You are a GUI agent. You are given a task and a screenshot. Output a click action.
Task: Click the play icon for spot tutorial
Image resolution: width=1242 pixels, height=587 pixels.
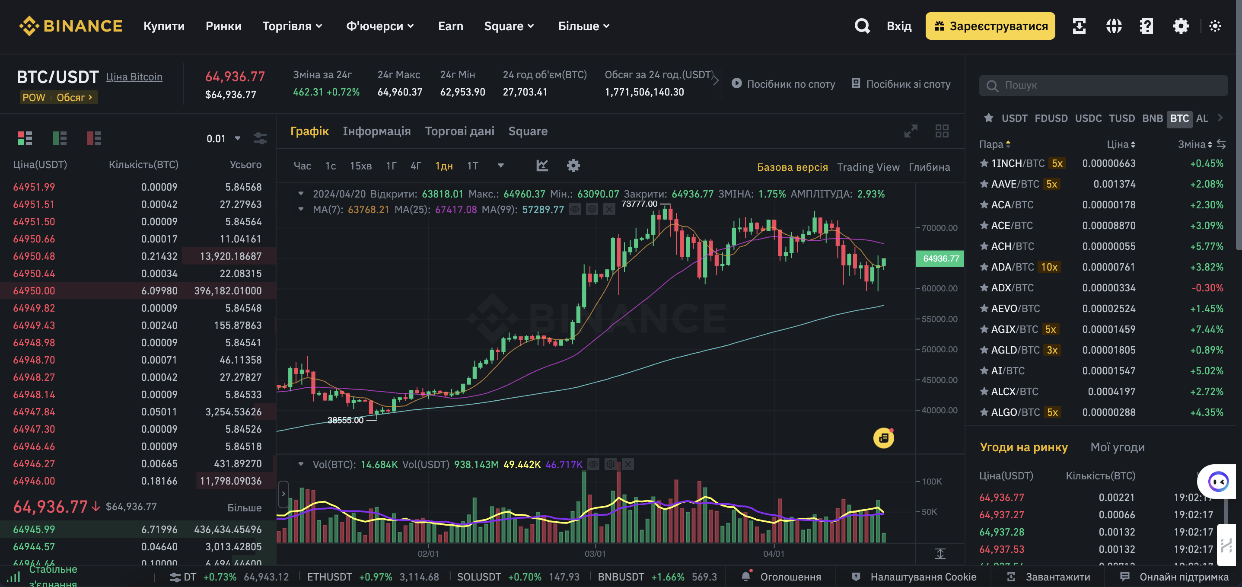(736, 83)
